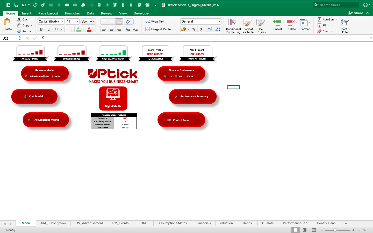Open Format as Table
The height and width of the screenshot is (233, 373).
(248, 26)
